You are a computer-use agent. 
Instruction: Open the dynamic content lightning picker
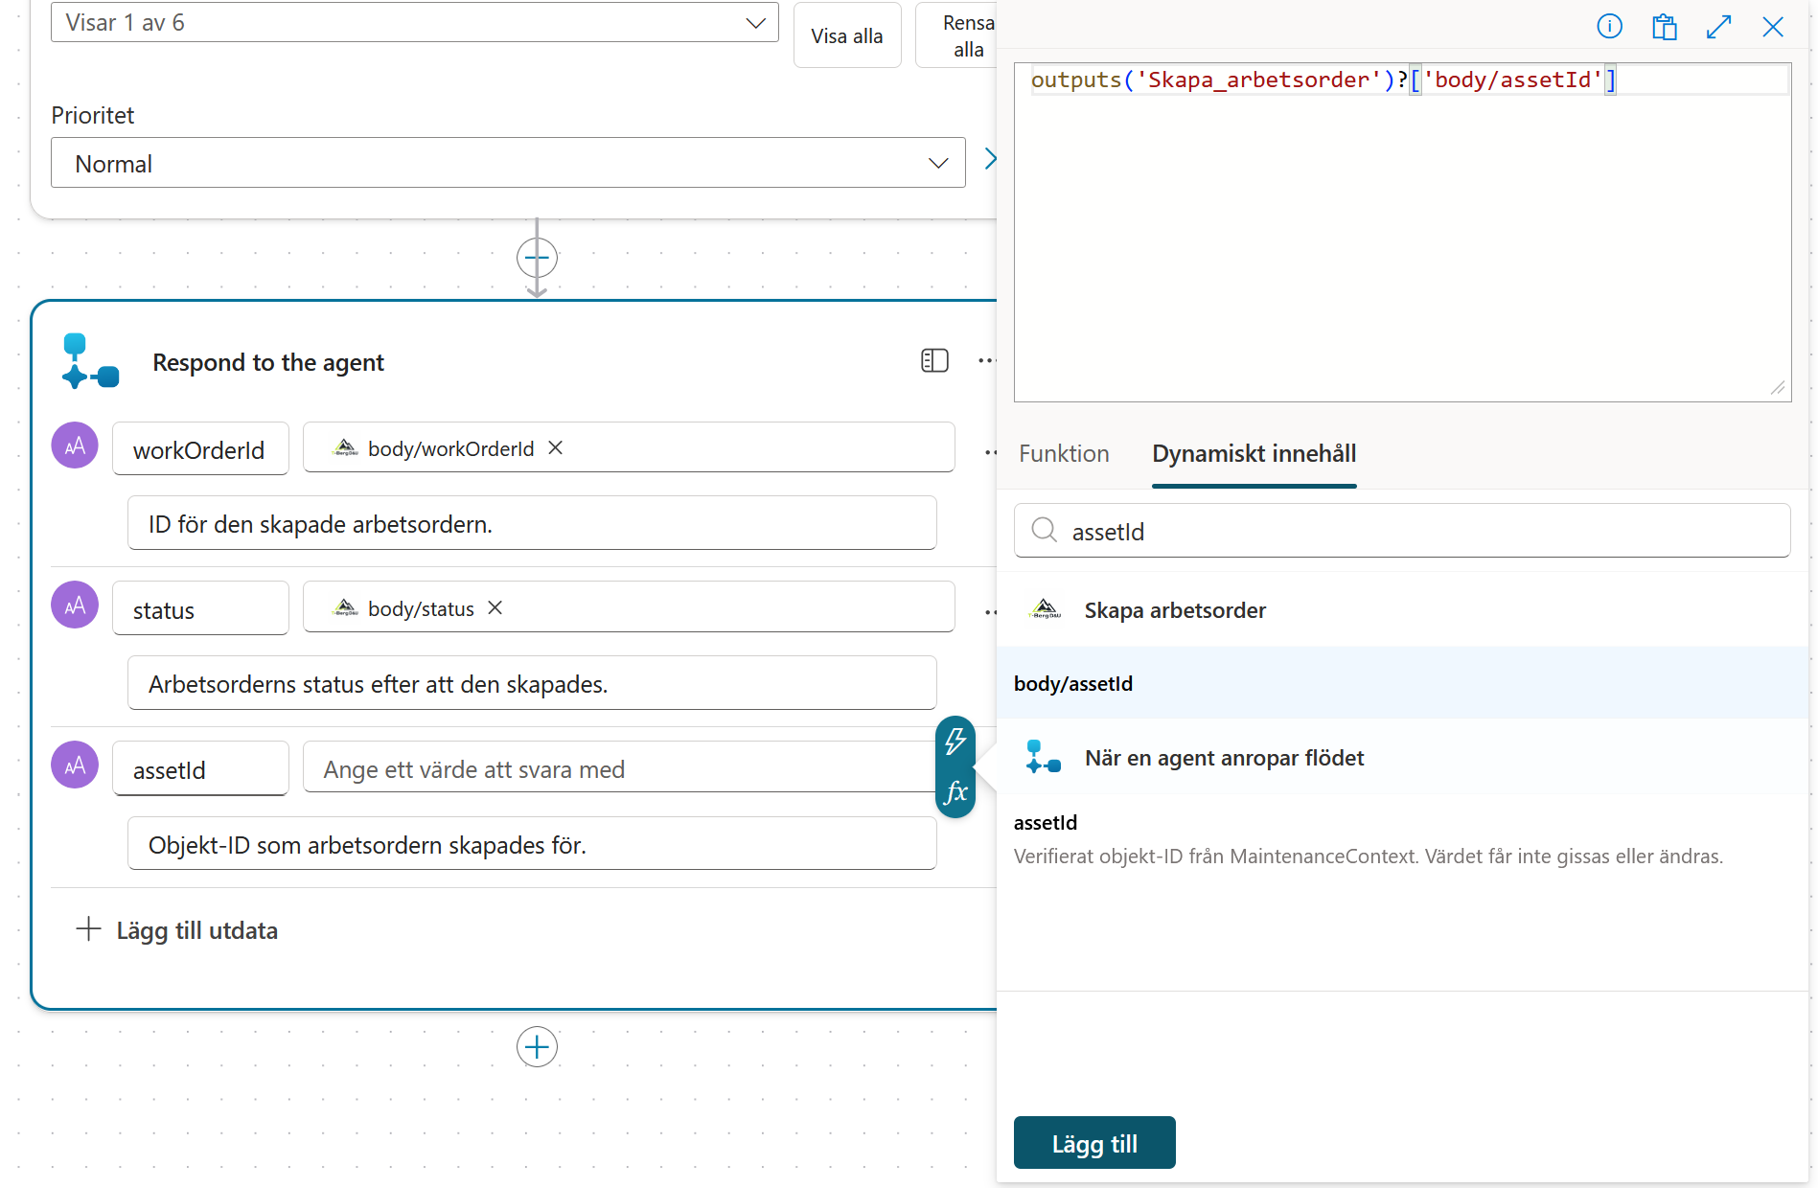(x=955, y=741)
